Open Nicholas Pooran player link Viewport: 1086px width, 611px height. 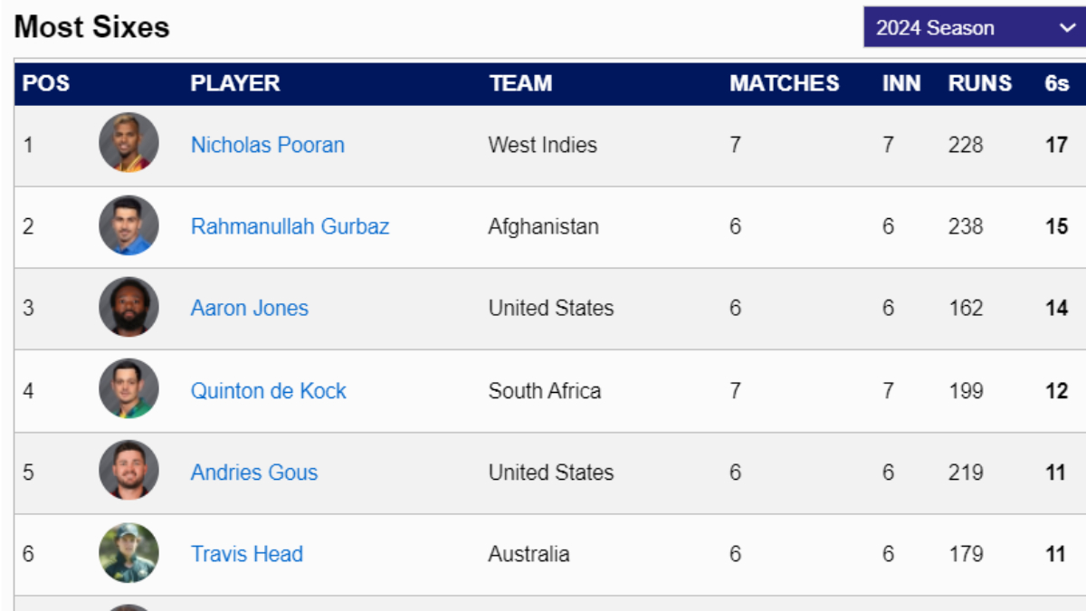click(x=267, y=145)
